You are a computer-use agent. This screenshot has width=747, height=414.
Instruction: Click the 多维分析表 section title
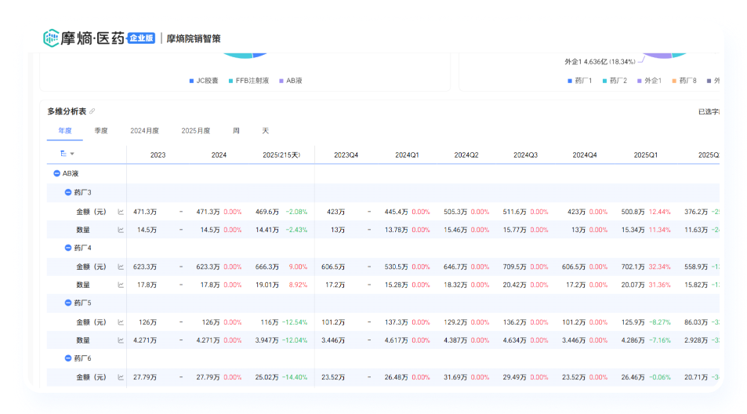(67, 111)
